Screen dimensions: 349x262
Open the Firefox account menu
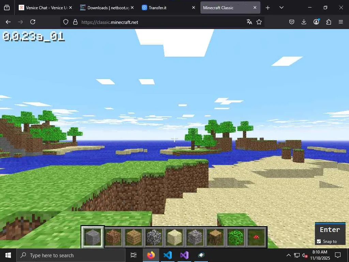[316, 22]
